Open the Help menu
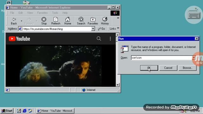Image resolution: width=203 pixels, height=114 pixels. click(x=65, y=13)
